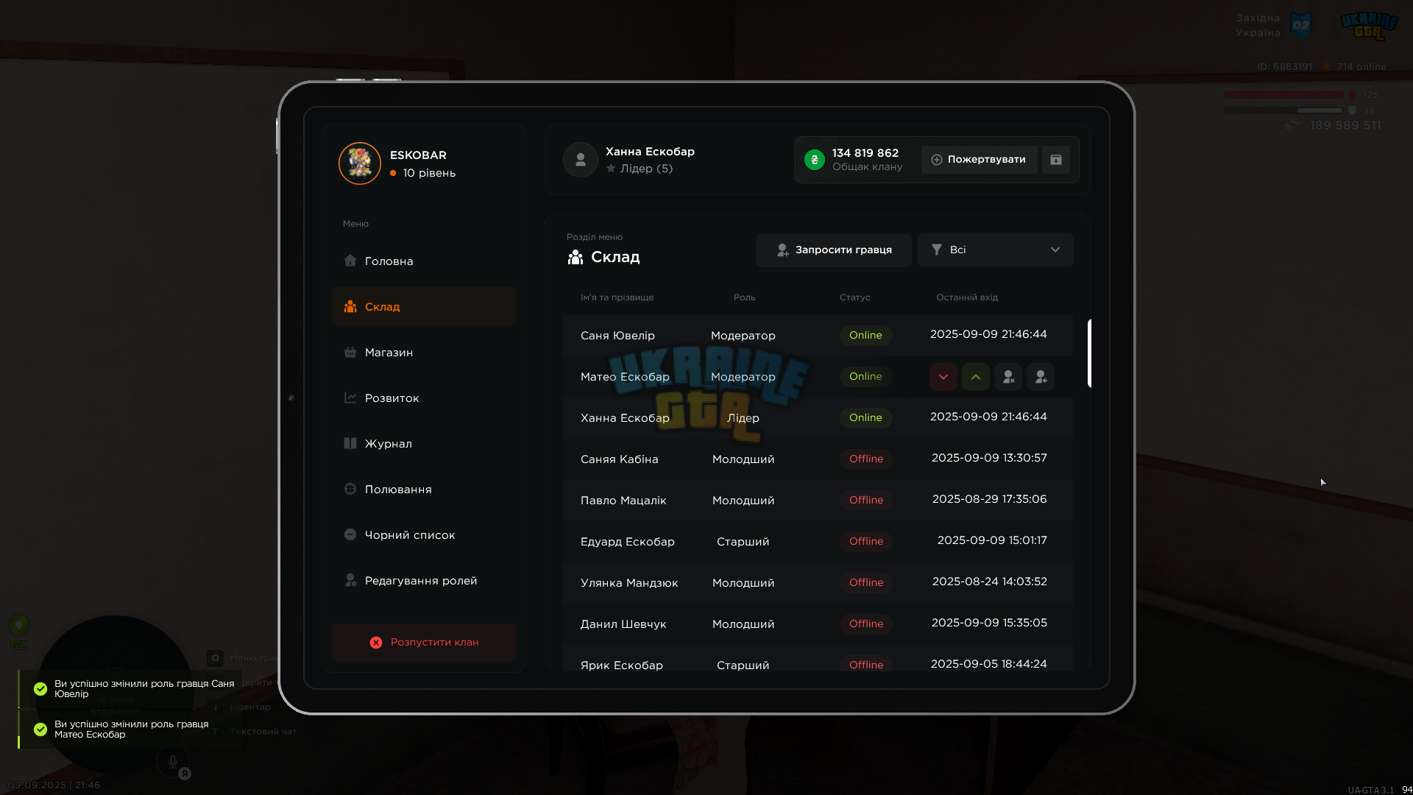
Task: Click the house icon beside Головна
Action: tap(350, 261)
